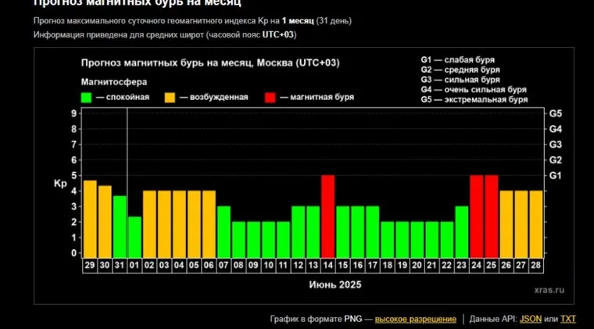Open the JSON data API link
This screenshot has width=594, height=329.
click(530, 319)
